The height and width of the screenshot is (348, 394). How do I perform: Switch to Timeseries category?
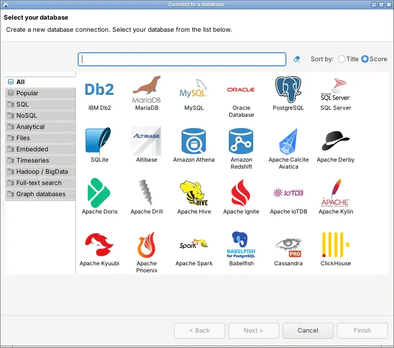pyautogui.click(x=40, y=160)
